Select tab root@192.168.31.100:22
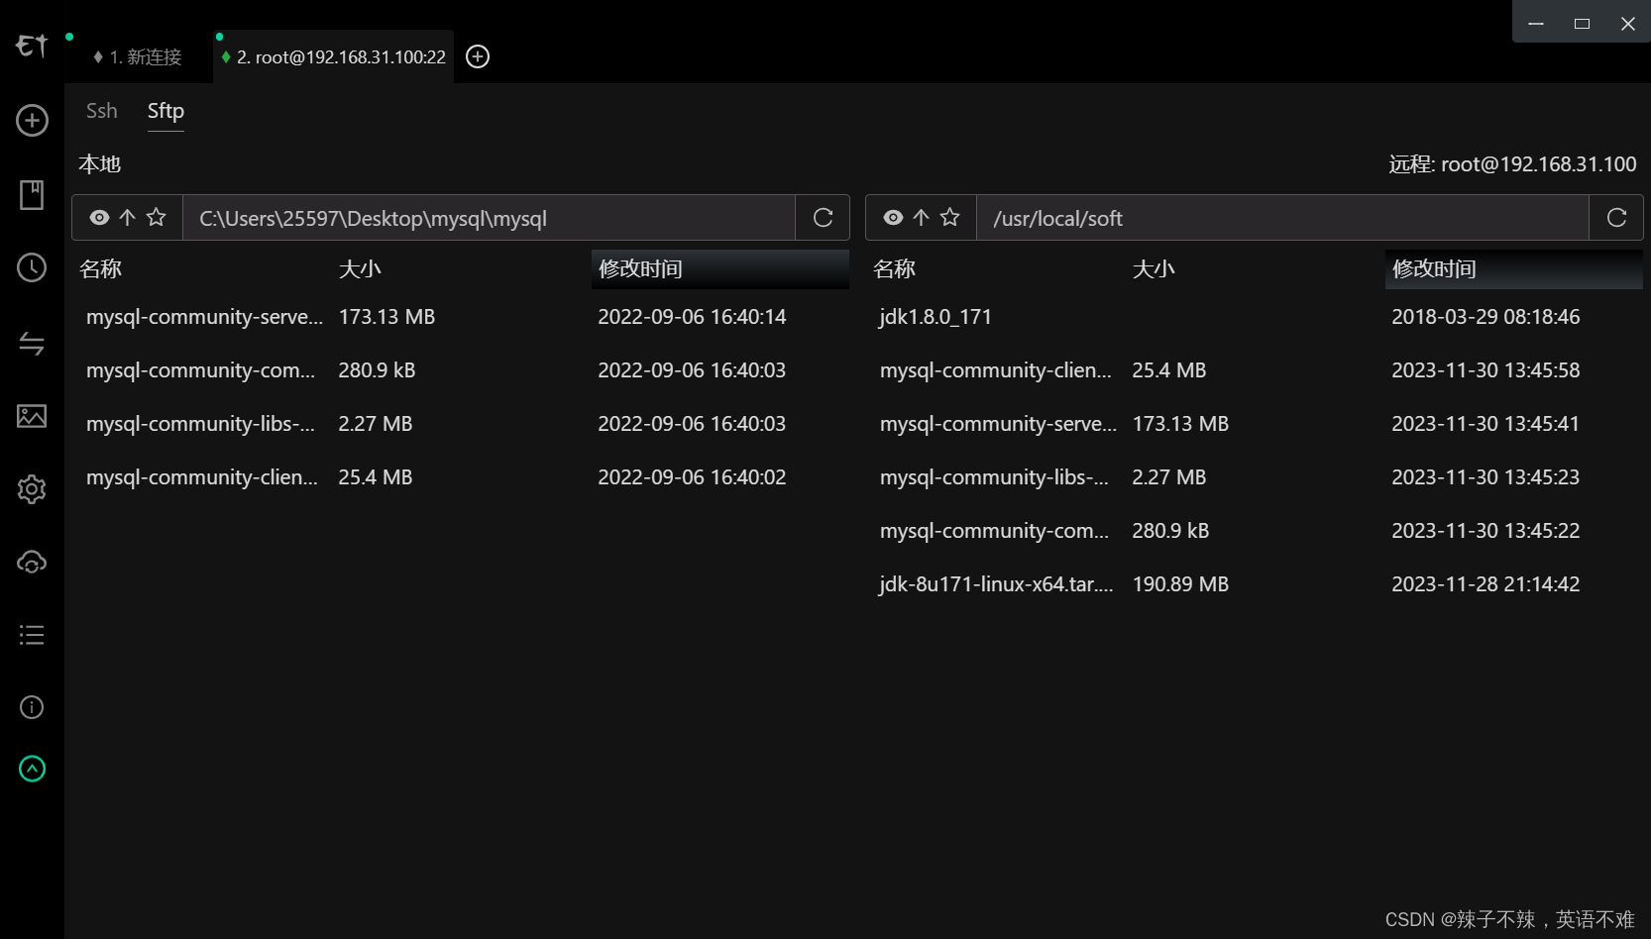Screen dimensions: 1651x939 pyautogui.click(x=334, y=57)
